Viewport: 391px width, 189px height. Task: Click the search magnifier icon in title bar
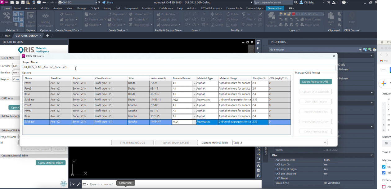click(x=296, y=2)
